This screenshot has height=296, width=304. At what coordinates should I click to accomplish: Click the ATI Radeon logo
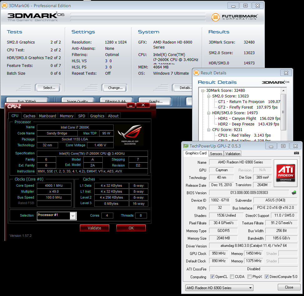pyautogui.click(x=286, y=171)
